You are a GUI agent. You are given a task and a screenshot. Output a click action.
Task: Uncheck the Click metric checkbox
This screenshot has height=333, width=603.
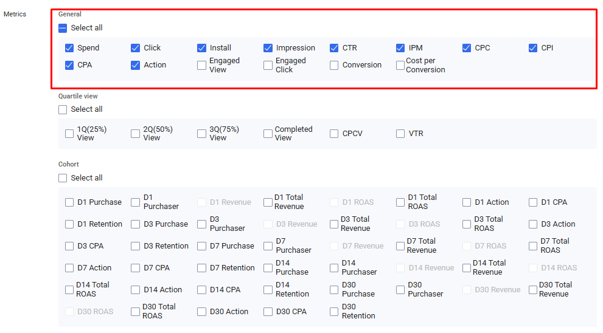point(135,48)
